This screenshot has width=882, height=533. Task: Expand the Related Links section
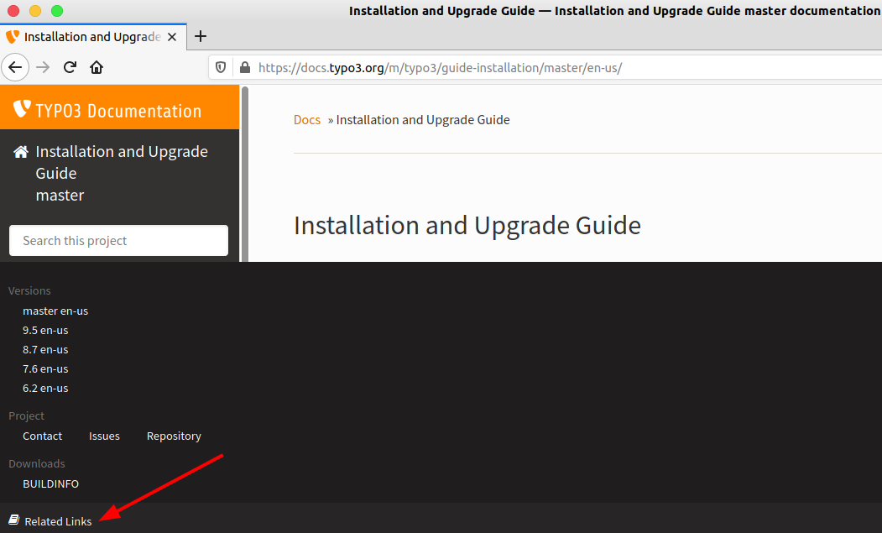(x=57, y=520)
